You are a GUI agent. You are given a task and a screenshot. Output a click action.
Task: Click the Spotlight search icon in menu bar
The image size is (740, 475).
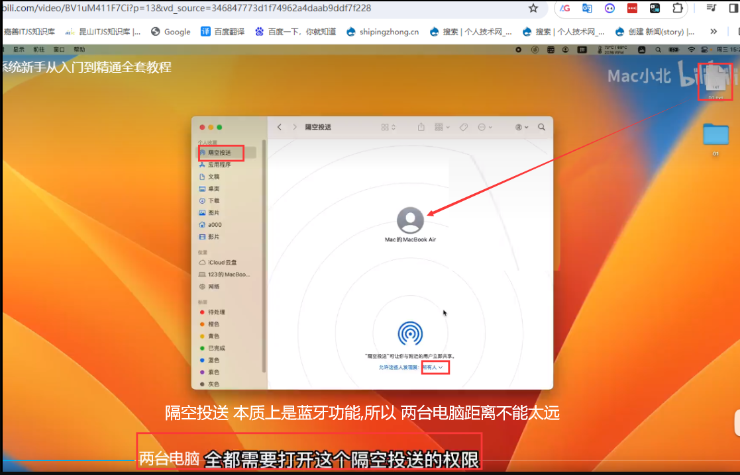click(658, 50)
